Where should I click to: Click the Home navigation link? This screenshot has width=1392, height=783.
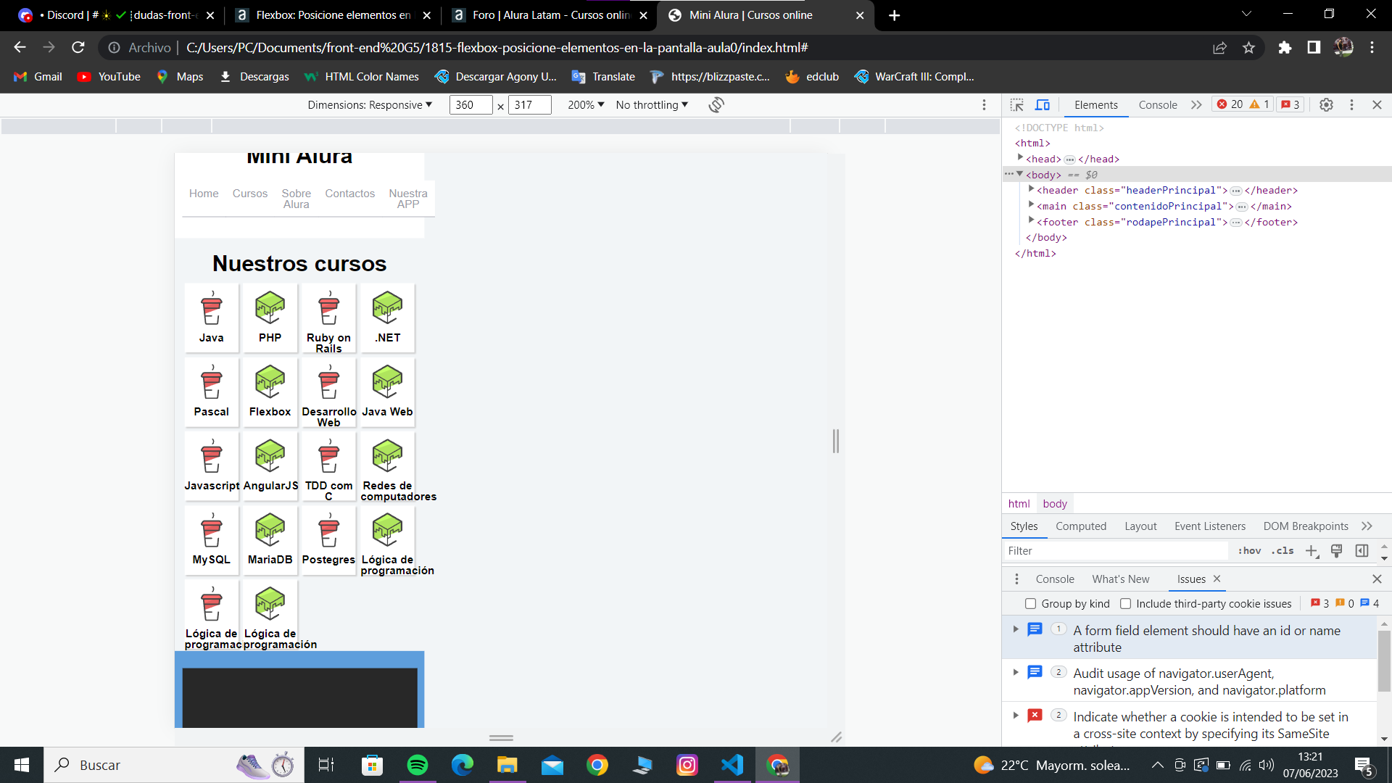tap(204, 193)
